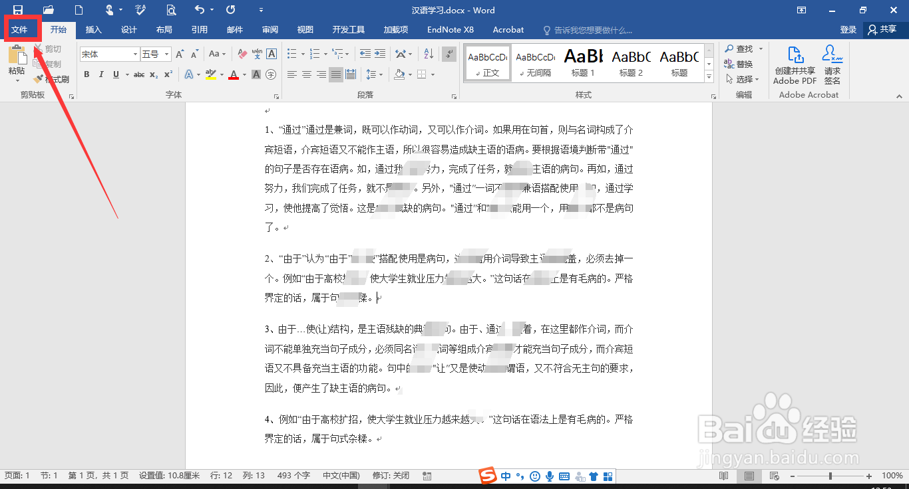
Task: Open a file using the folder icon
Action: pos(49,10)
